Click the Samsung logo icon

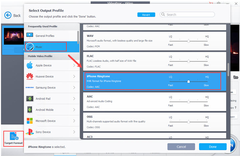(x=30, y=87)
